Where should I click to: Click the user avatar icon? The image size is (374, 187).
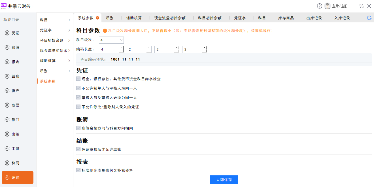[328, 6]
